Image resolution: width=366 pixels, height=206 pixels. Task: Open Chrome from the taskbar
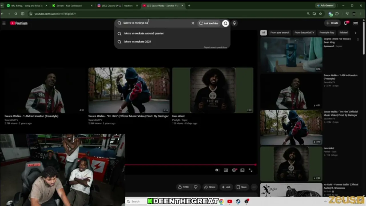point(221,201)
